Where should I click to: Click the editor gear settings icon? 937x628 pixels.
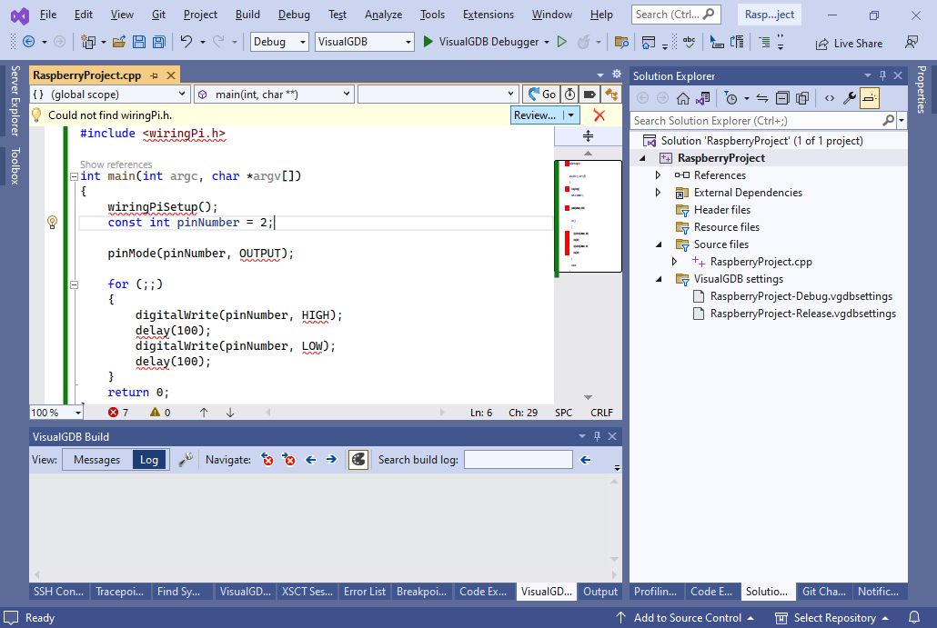click(x=617, y=74)
